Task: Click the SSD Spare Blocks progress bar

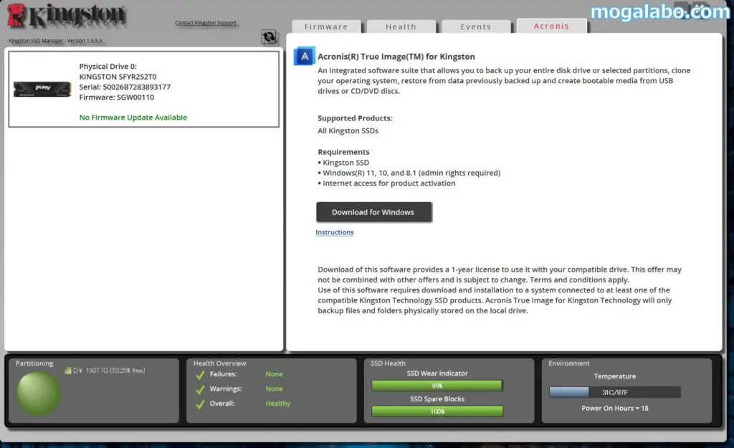Action: coord(439,411)
